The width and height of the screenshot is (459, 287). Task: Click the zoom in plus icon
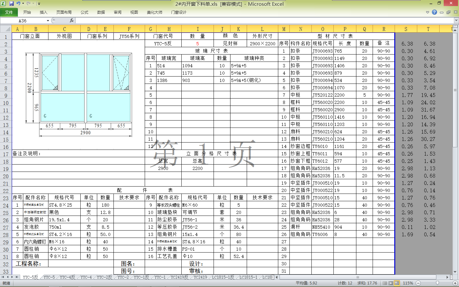tap(455, 283)
